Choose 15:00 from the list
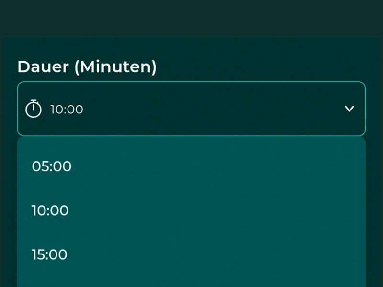The width and height of the screenshot is (383, 287). (50, 254)
